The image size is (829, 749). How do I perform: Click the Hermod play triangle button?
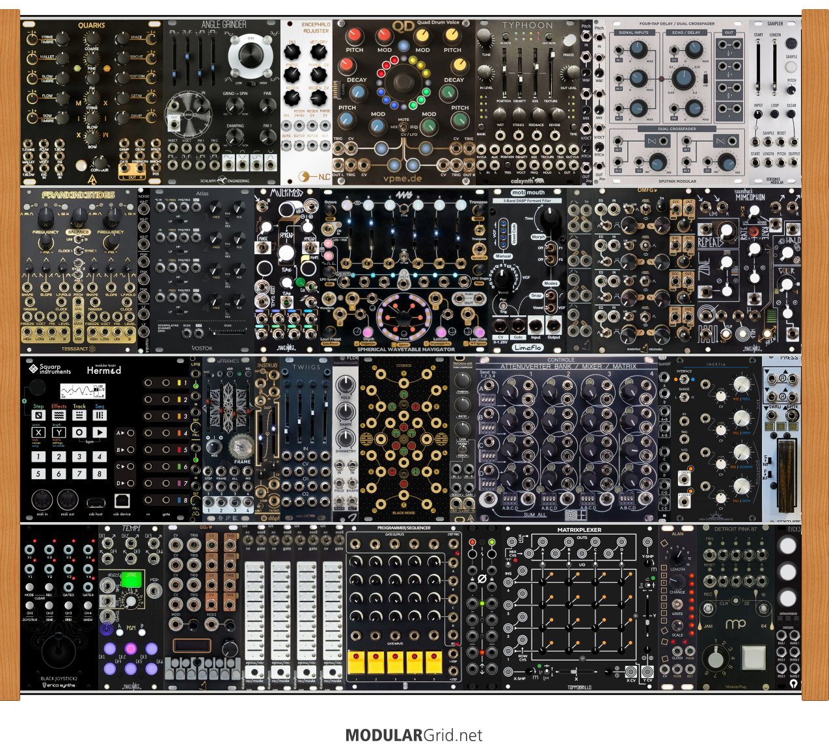[x=100, y=433]
